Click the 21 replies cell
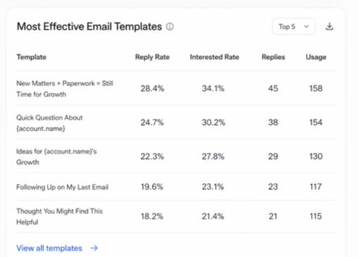The height and width of the screenshot is (257, 359). (x=273, y=216)
